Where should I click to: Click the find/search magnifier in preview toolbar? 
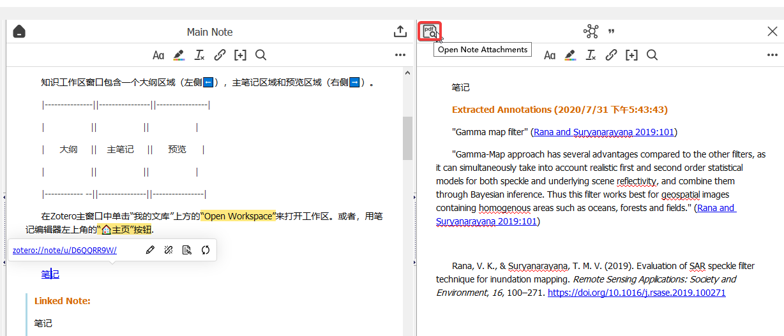(x=652, y=55)
